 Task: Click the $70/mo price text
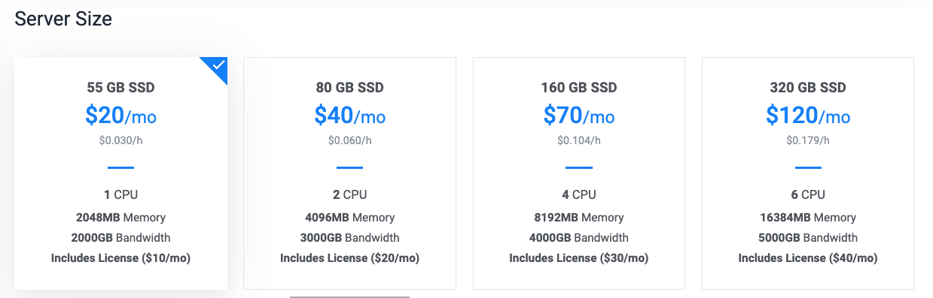(x=579, y=115)
